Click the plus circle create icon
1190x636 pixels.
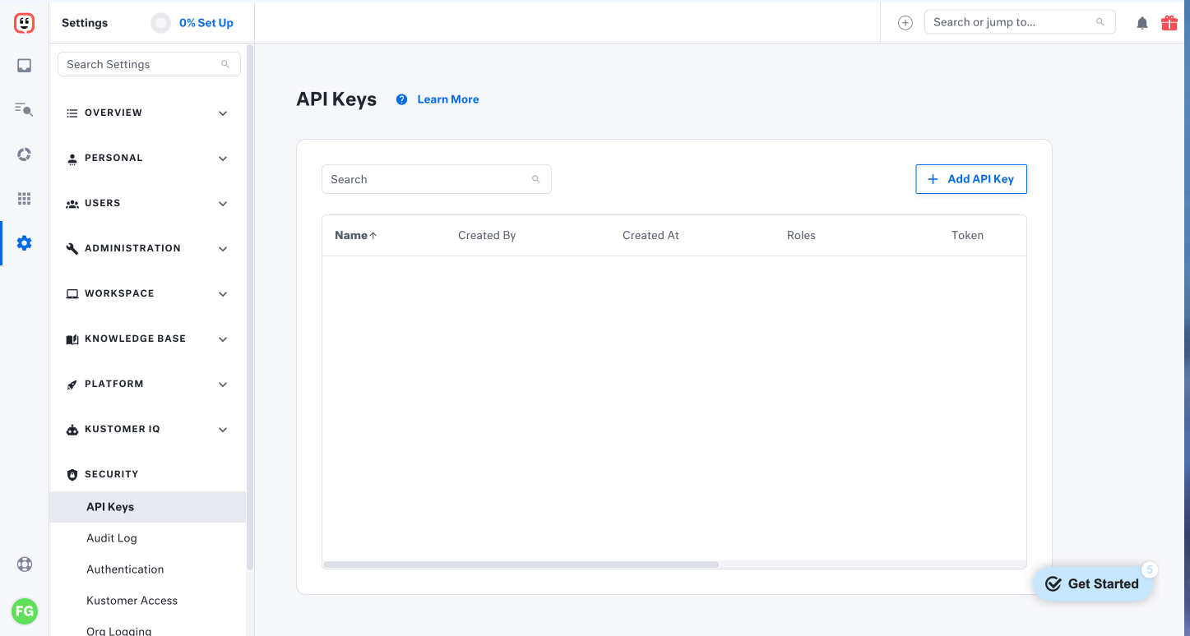click(x=905, y=23)
